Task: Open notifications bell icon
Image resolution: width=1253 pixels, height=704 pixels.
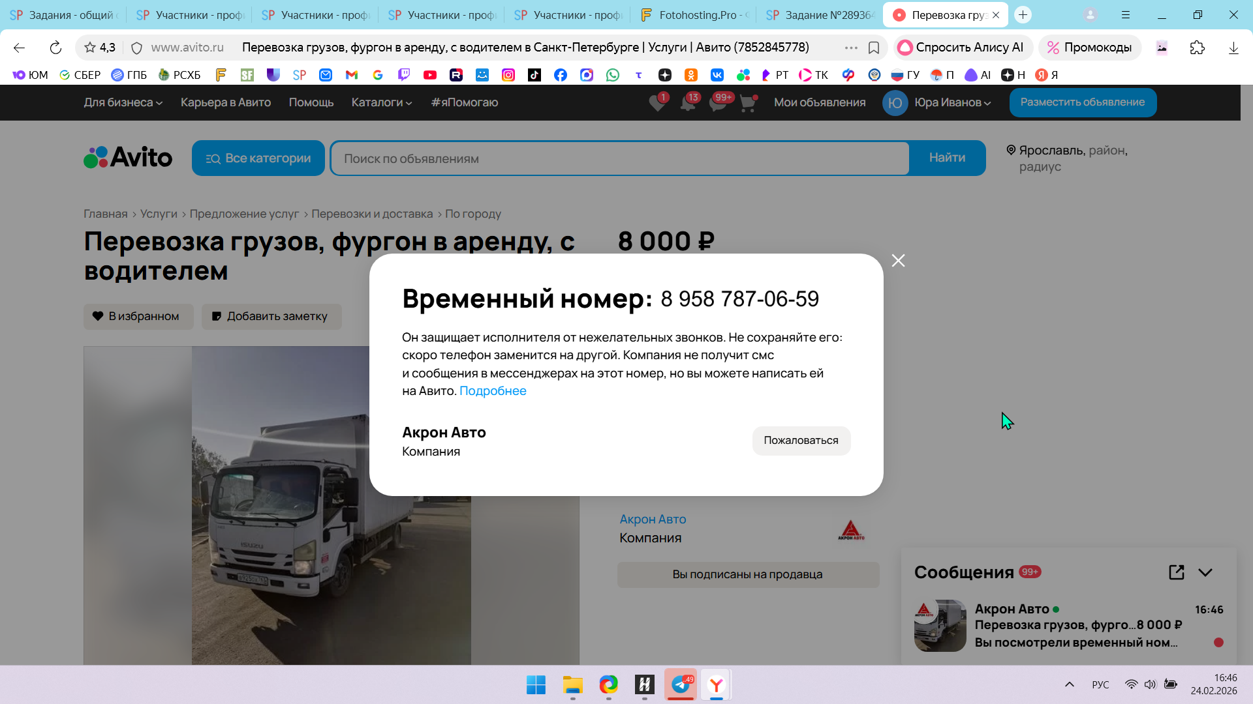Action: tap(688, 103)
